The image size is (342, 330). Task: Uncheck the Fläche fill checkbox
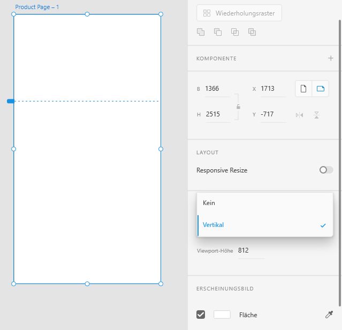201,315
